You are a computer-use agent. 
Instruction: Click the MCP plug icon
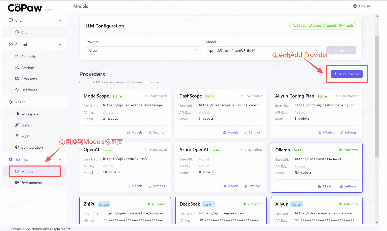(x=17, y=136)
